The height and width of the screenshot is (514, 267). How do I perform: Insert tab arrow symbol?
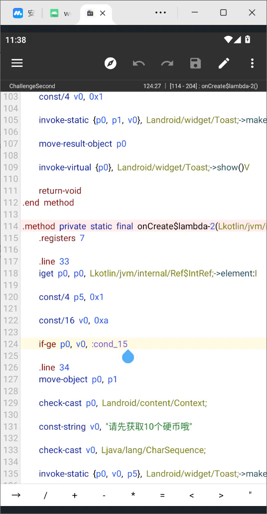click(x=16, y=495)
